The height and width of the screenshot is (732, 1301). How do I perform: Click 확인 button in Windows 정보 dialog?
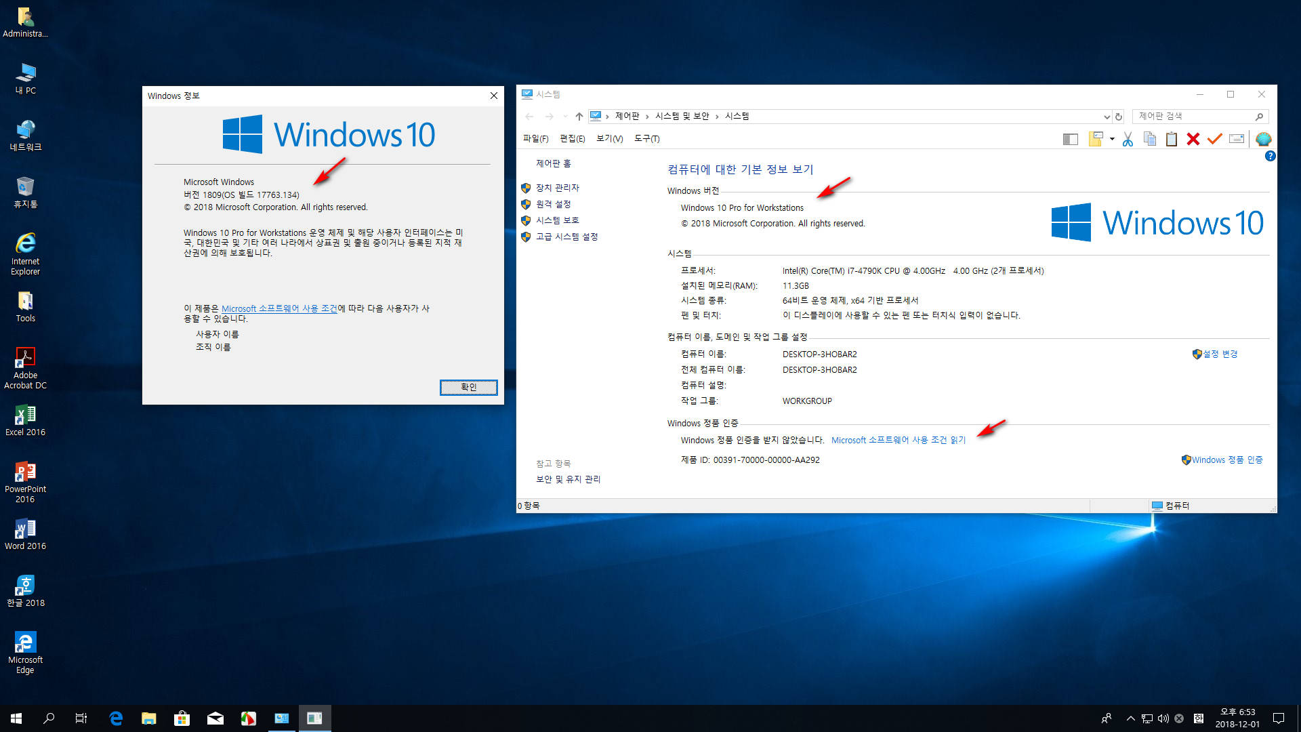click(468, 387)
